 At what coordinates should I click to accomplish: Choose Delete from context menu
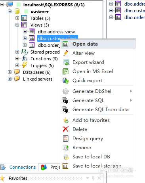[98, 129]
